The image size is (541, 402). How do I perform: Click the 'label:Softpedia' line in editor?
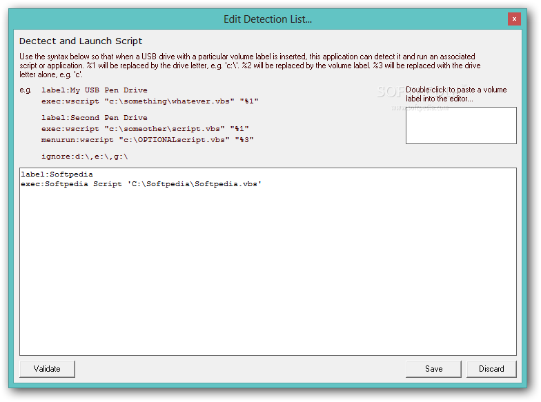click(x=57, y=174)
